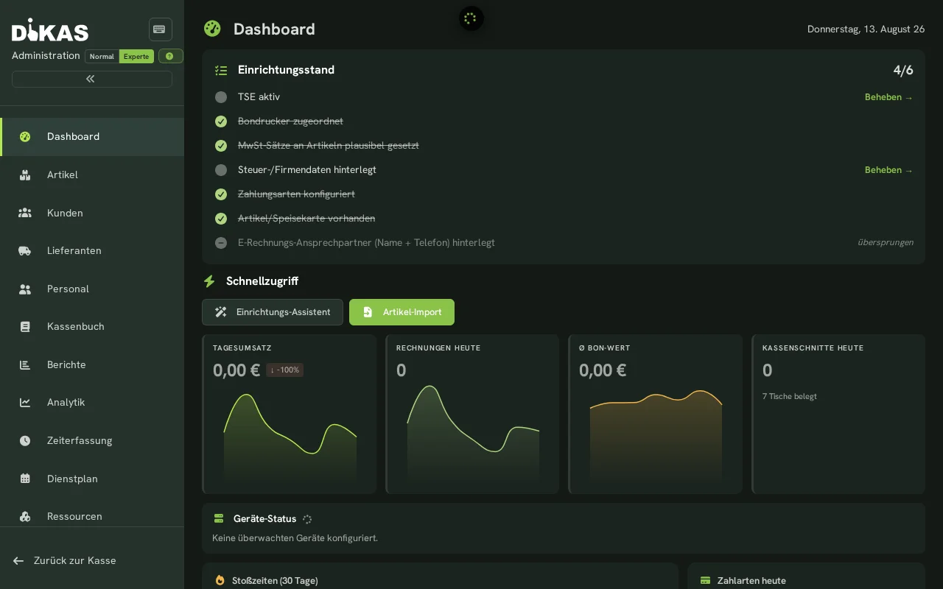Viewport: 943px width, 589px height.
Task: Click the TSE aktiv status circle
Action: [x=221, y=97]
